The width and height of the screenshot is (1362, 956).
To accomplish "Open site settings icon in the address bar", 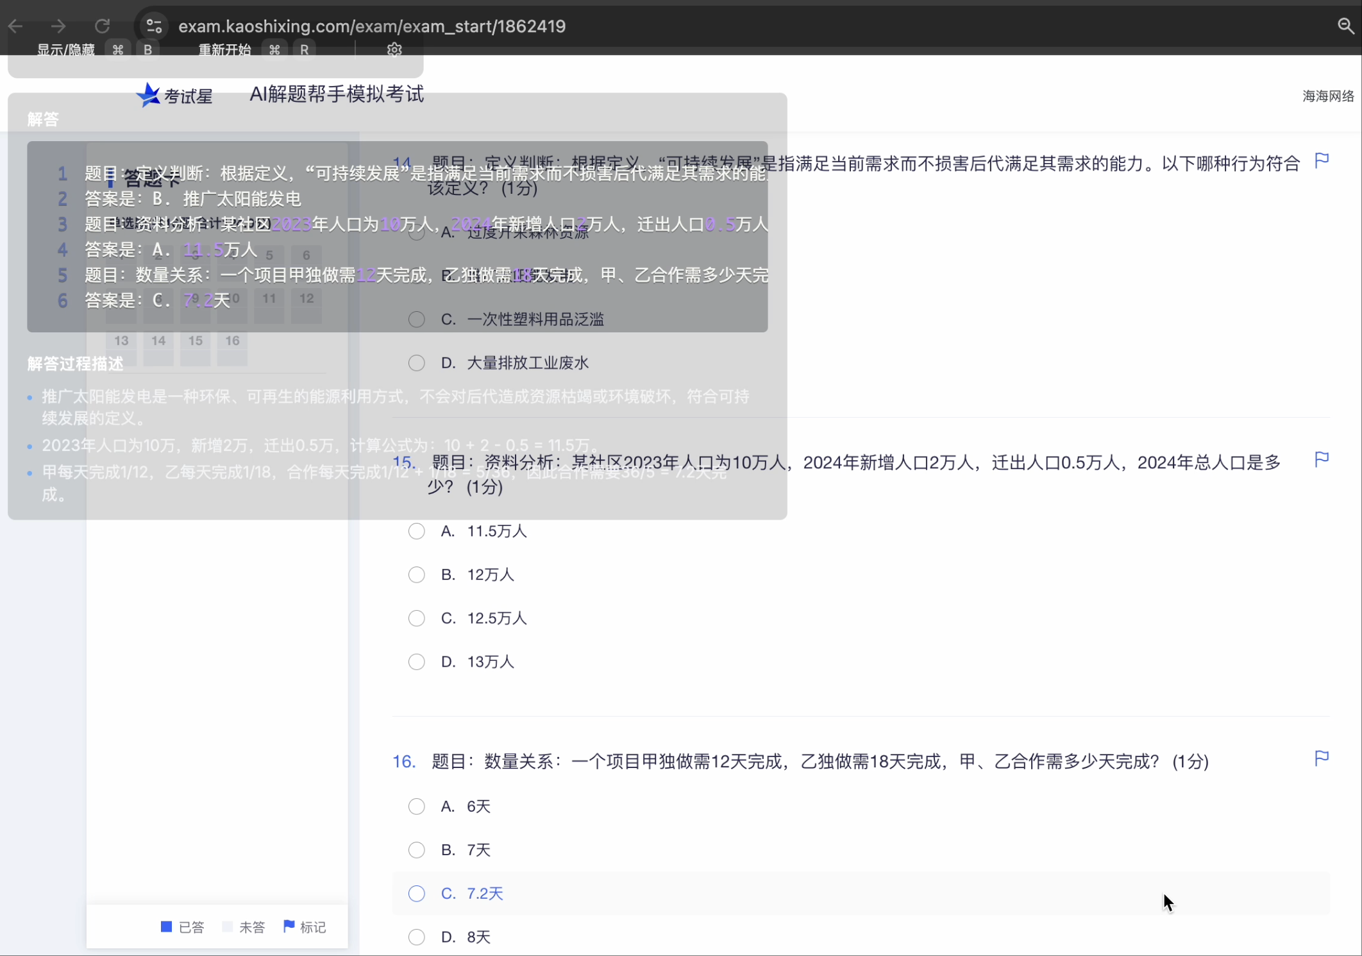I will point(154,26).
